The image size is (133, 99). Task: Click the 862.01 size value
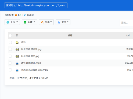click(x=129, y=63)
